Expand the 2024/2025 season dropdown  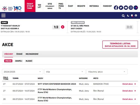tap(22, 72)
